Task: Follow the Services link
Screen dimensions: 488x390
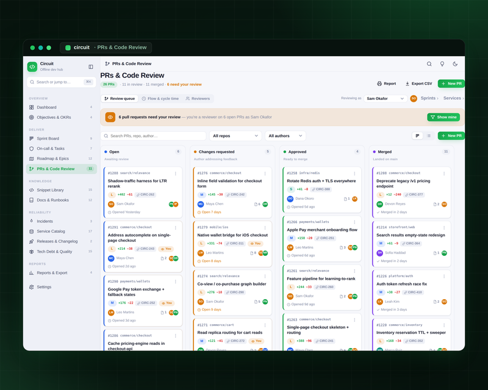Action: (453, 98)
